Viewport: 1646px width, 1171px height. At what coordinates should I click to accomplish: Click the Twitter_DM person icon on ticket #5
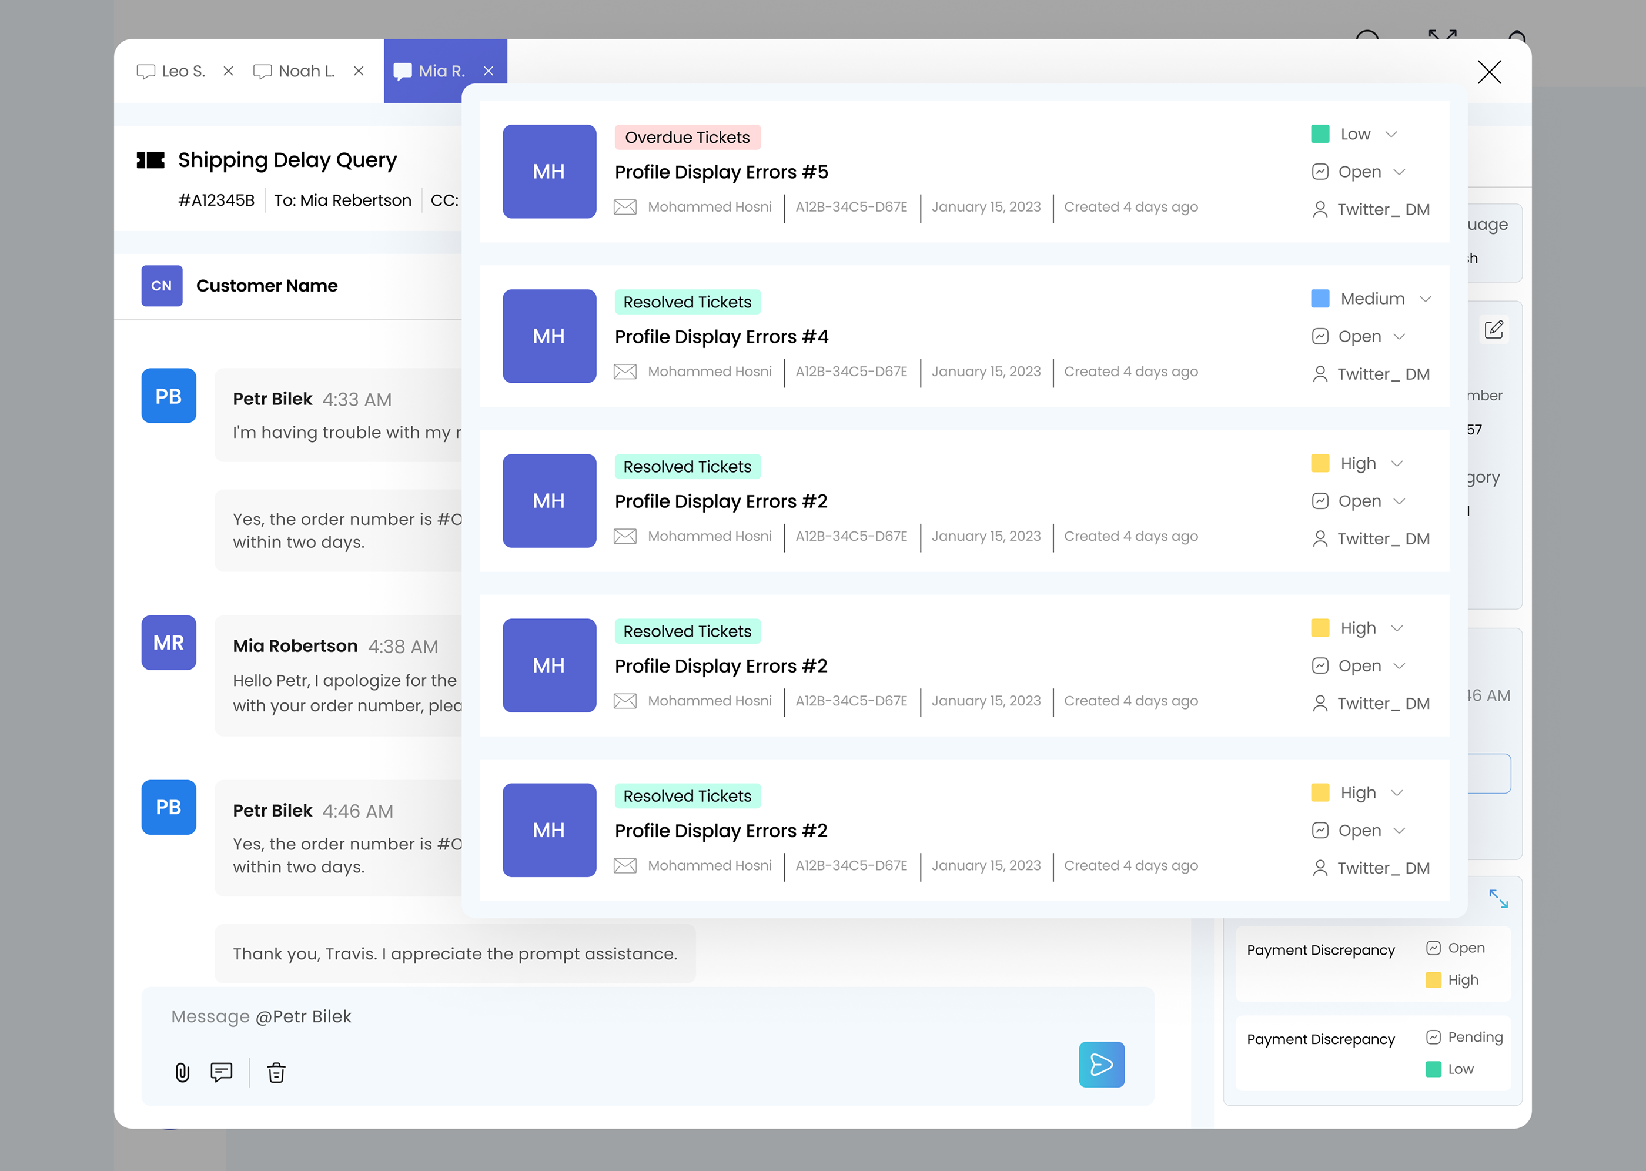pyautogui.click(x=1320, y=209)
